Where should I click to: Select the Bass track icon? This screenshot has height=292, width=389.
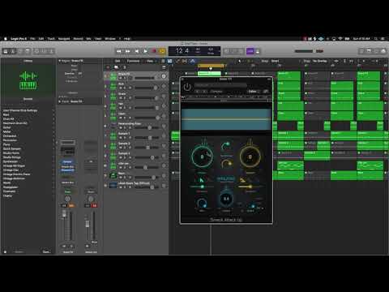113,176
